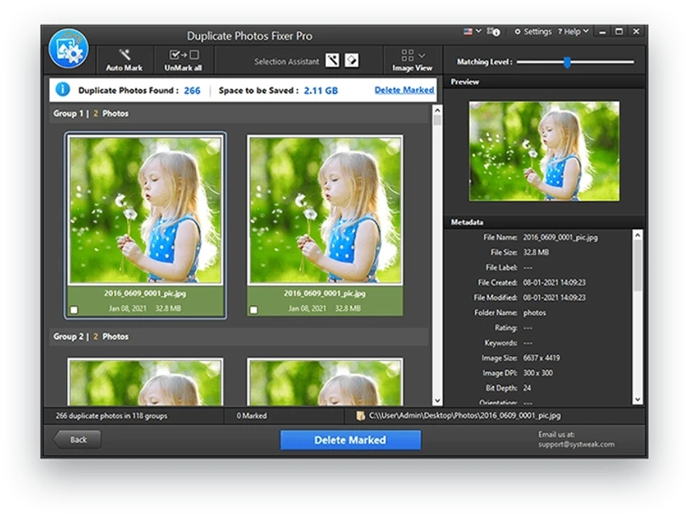Click the Group 1 header bar
688x514 pixels.
pos(239,113)
